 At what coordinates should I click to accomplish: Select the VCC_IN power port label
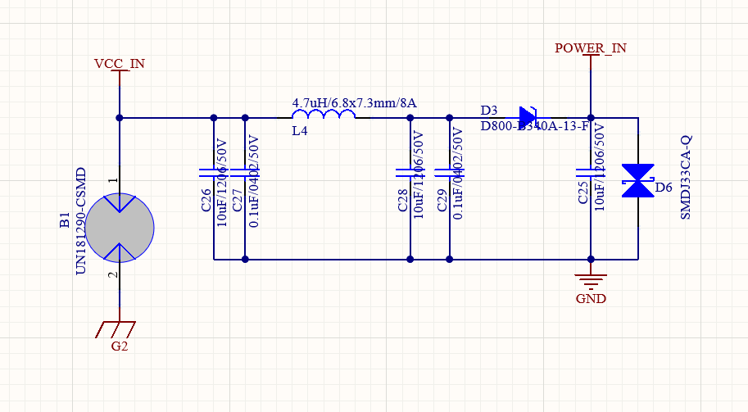[120, 64]
